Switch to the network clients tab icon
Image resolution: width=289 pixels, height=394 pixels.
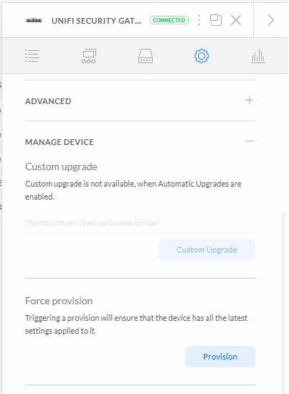coord(89,56)
